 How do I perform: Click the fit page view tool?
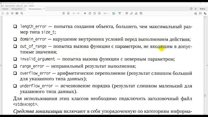113,13
